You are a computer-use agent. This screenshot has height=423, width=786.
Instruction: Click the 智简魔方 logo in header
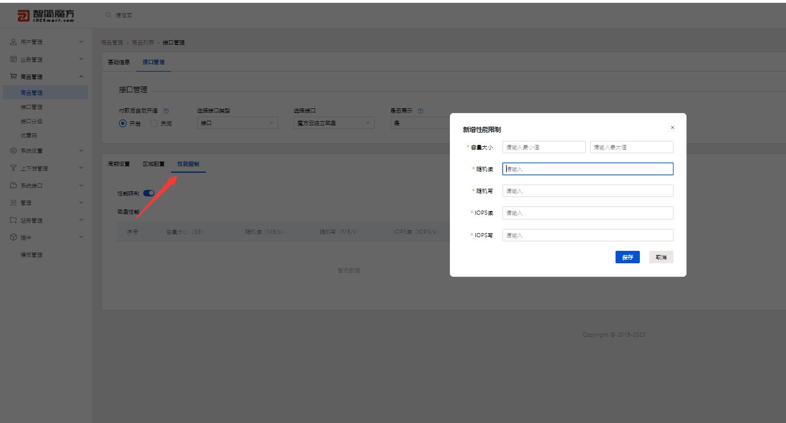(x=46, y=15)
